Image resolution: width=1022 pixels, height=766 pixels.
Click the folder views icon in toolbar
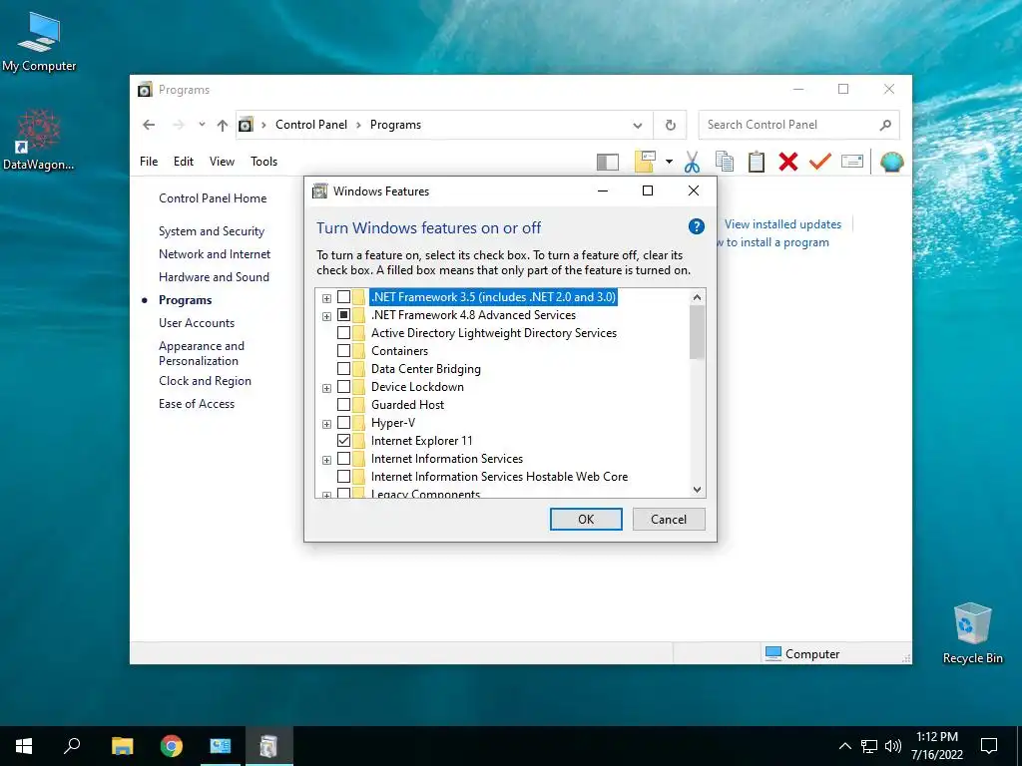pos(645,162)
